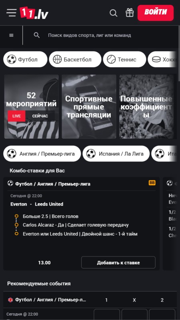Filter by Англия / Премьер-лига
Screen dimensions: 180x320
tap(42, 154)
